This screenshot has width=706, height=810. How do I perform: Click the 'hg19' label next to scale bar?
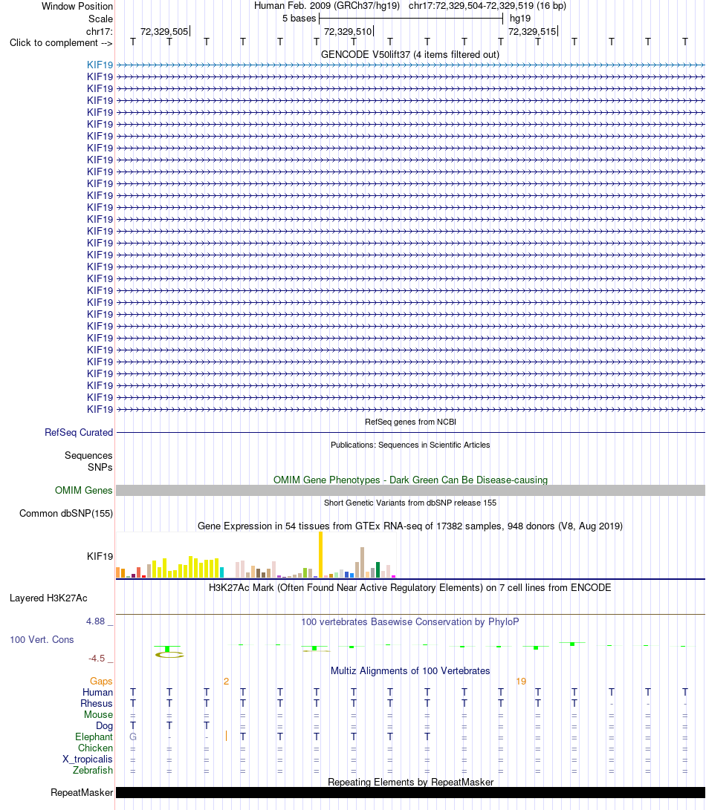click(519, 19)
